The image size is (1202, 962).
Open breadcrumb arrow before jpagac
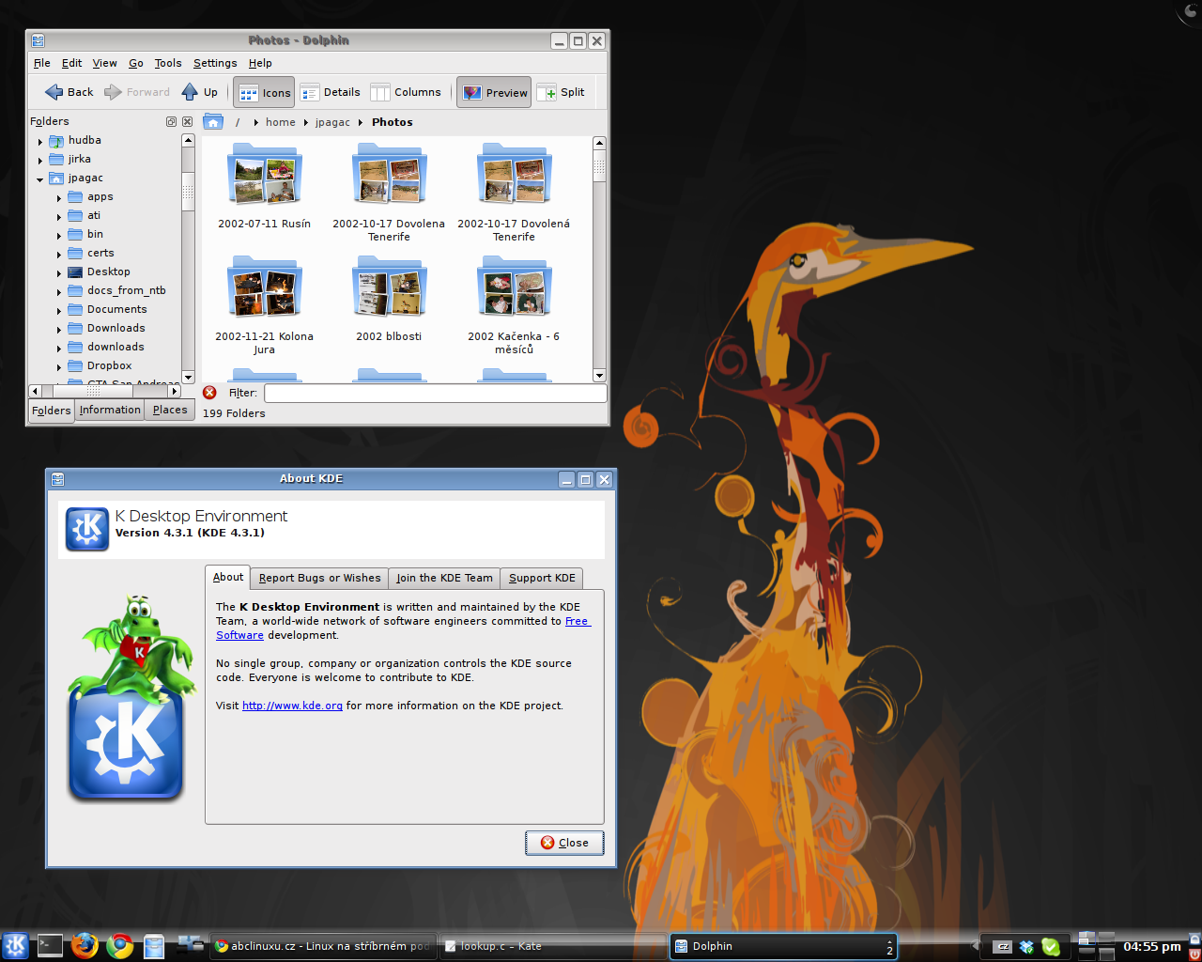point(305,122)
